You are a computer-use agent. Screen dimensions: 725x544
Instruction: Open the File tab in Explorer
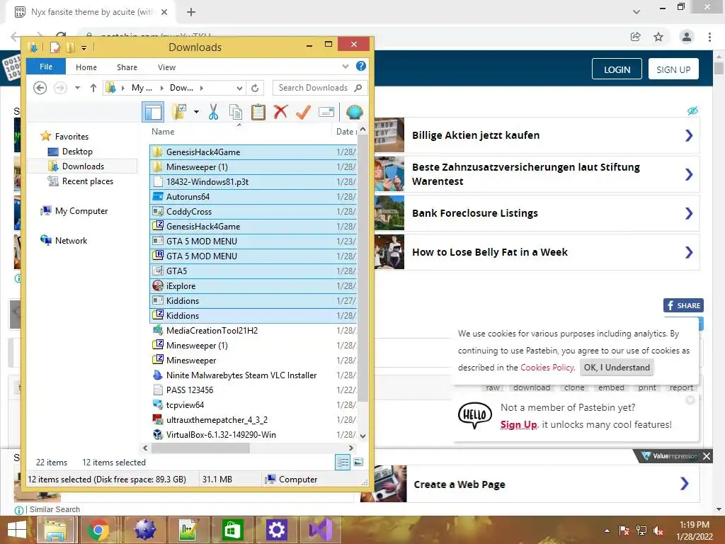pos(46,67)
